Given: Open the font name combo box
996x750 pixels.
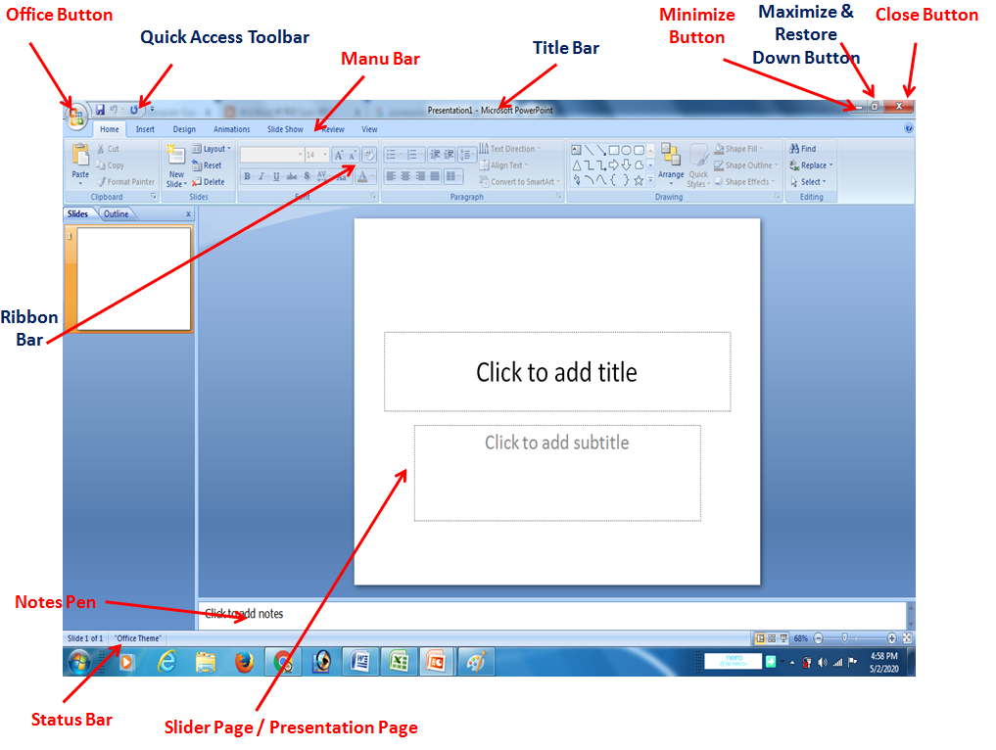Looking at the screenshot, I should click(272, 155).
